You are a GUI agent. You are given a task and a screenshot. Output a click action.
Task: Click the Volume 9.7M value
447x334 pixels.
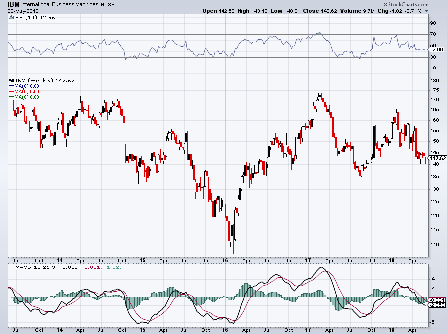(x=357, y=11)
